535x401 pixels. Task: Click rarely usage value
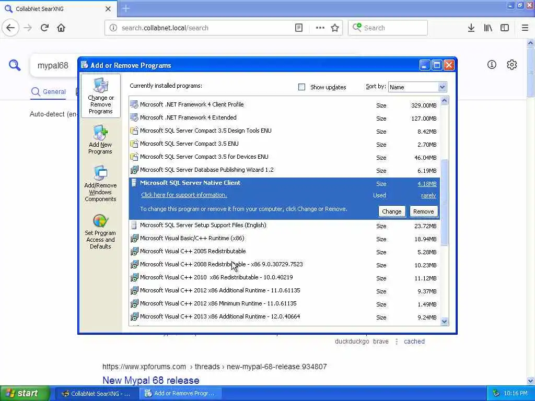pos(428,195)
